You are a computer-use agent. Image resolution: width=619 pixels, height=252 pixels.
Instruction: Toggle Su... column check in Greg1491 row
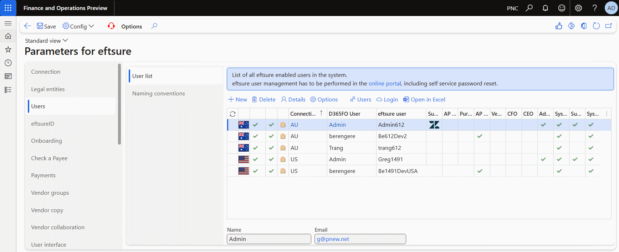pos(575,159)
